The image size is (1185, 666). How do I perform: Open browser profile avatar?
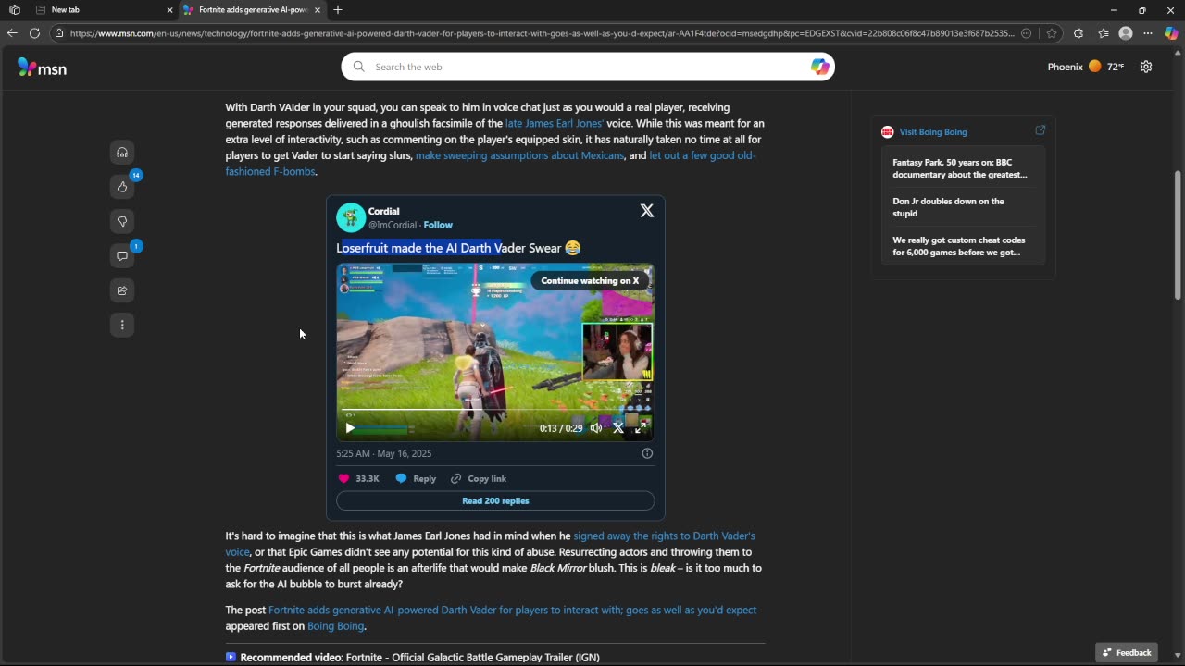(1126, 33)
